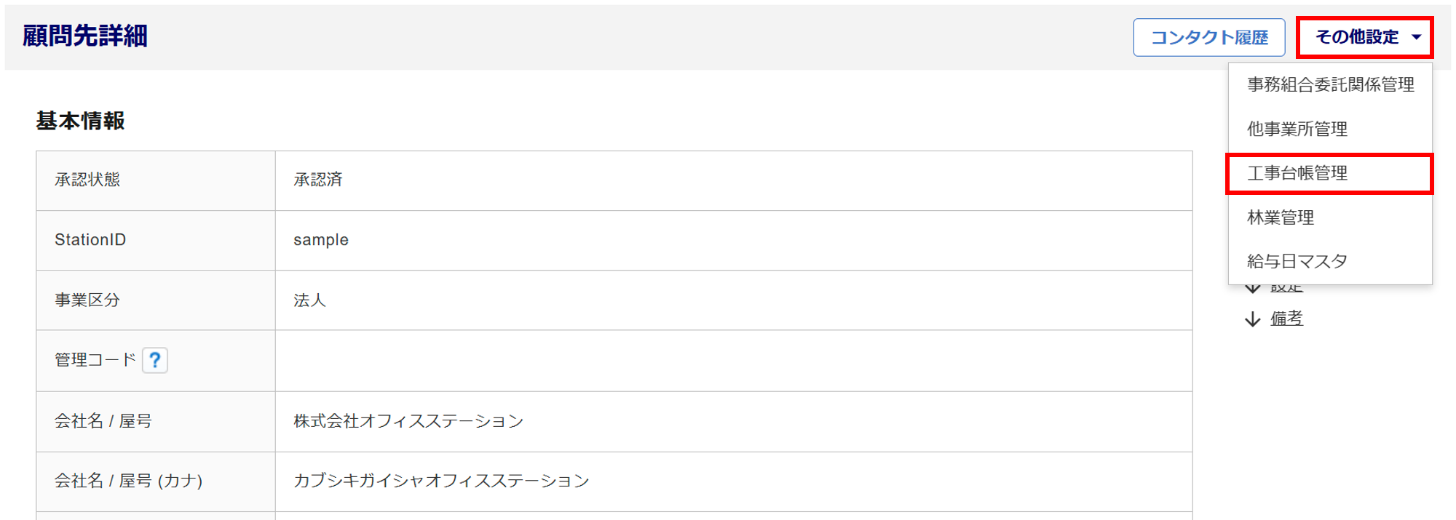1456x520 pixels.
Task: Click the 承認状態 row label
Action: coord(87,180)
